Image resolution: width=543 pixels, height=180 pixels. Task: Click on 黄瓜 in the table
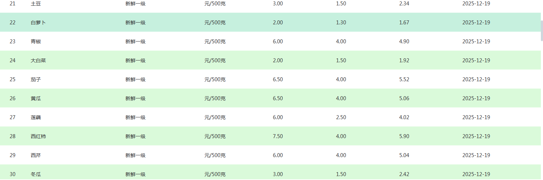click(36, 98)
